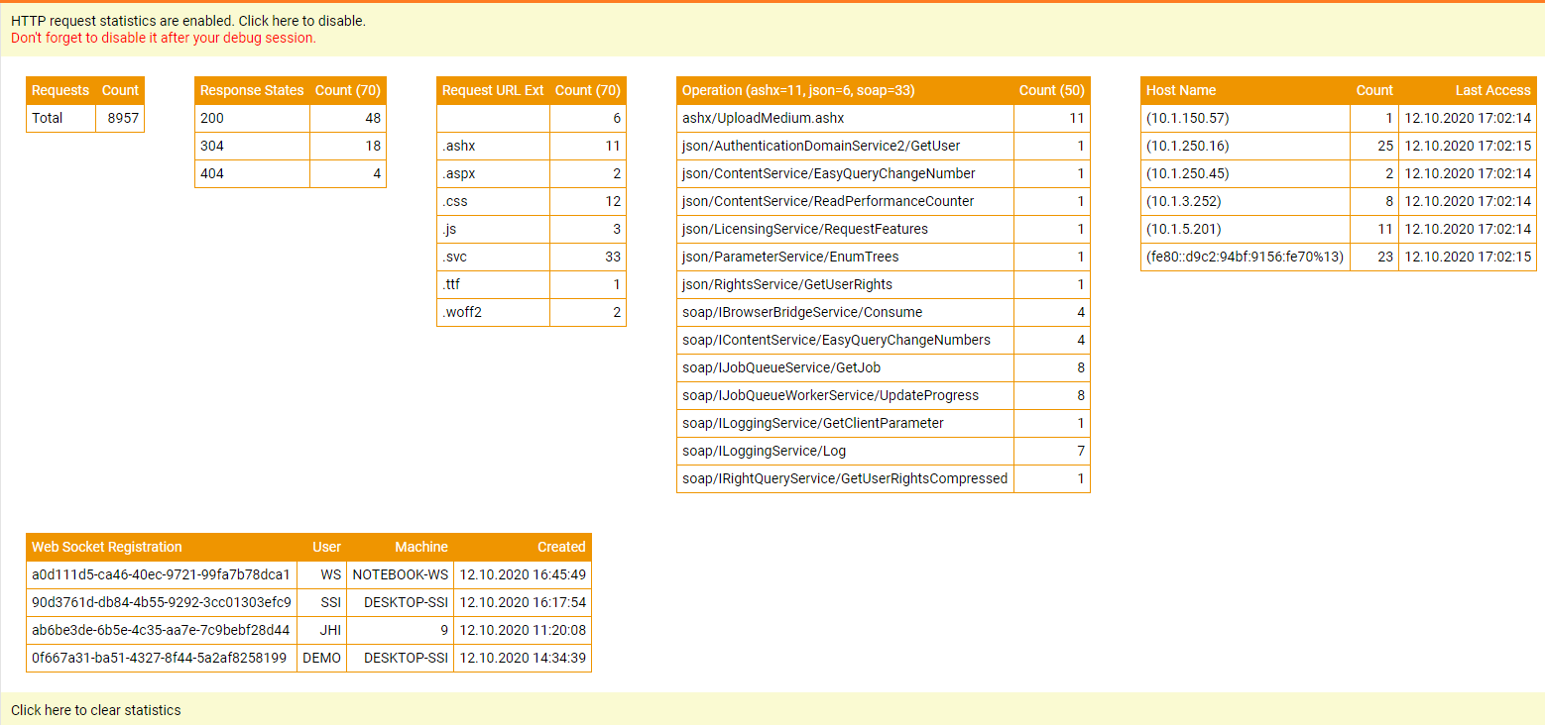Click the Last Access column header
Image resolution: width=1545 pixels, height=725 pixels.
pos(1492,90)
